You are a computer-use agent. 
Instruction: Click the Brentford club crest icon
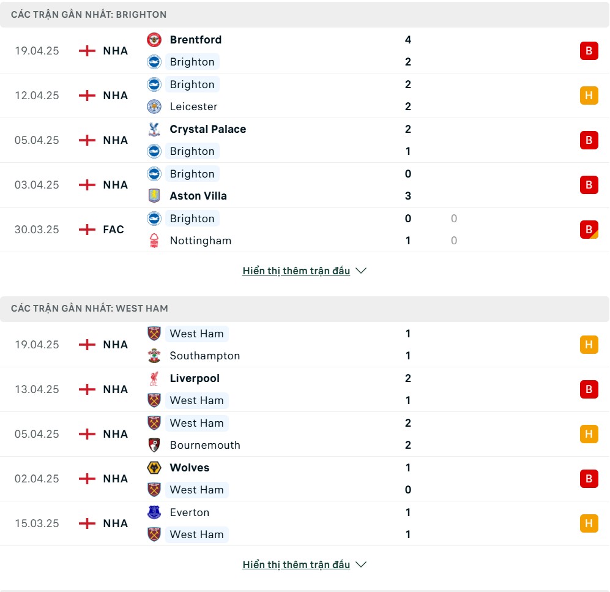pos(154,40)
